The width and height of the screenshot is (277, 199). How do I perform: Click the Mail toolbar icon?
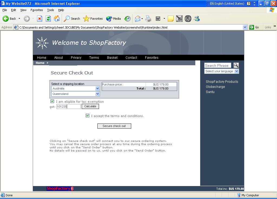[138, 19]
